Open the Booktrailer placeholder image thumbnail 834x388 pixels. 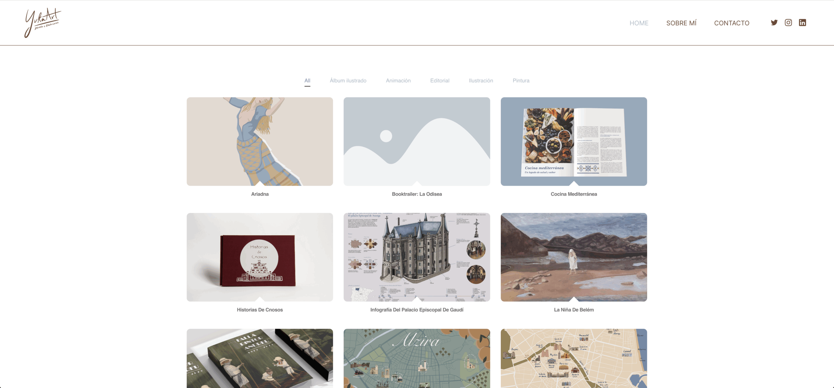tap(417, 141)
